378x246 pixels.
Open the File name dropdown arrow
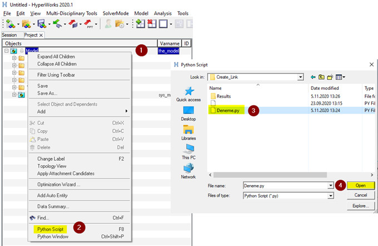click(x=331, y=186)
